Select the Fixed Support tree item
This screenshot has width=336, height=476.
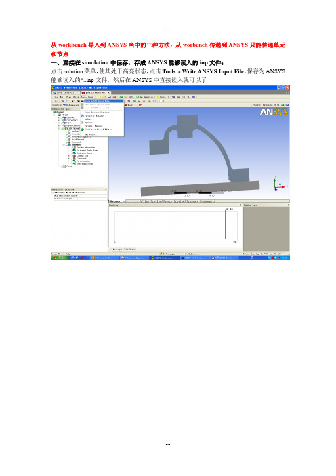[x=78, y=139]
